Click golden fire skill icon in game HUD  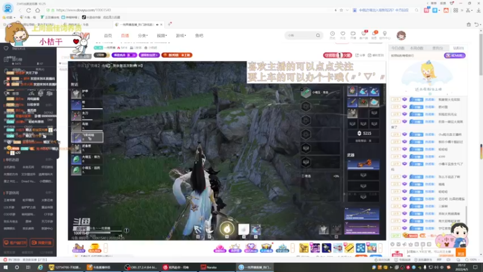tap(227, 229)
